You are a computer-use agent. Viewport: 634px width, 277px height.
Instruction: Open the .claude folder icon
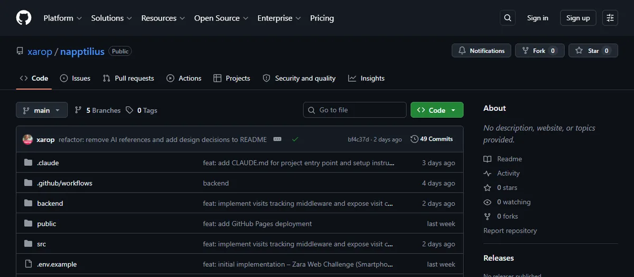29,163
